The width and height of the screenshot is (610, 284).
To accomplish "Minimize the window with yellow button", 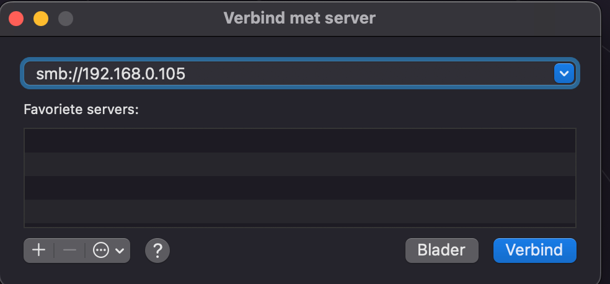I will (x=41, y=19).
